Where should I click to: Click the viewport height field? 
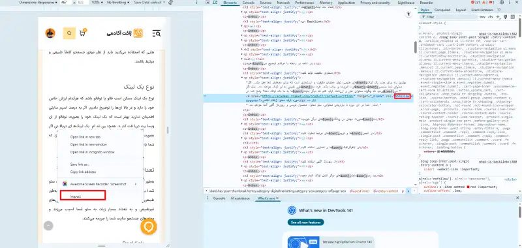coord(82,3)
